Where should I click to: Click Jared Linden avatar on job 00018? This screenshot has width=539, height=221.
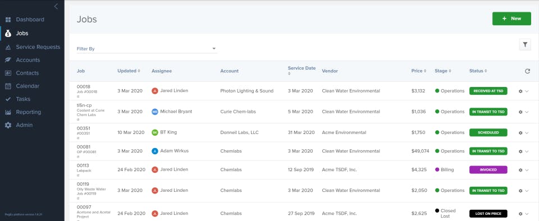[x=155, y=91]
